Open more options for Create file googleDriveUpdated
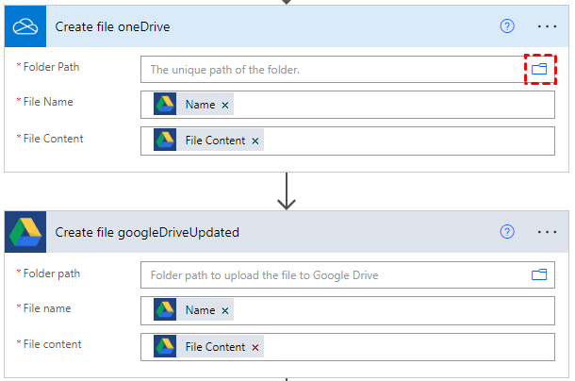Screen dimensions: 575x381 click(x=547, y=231)
